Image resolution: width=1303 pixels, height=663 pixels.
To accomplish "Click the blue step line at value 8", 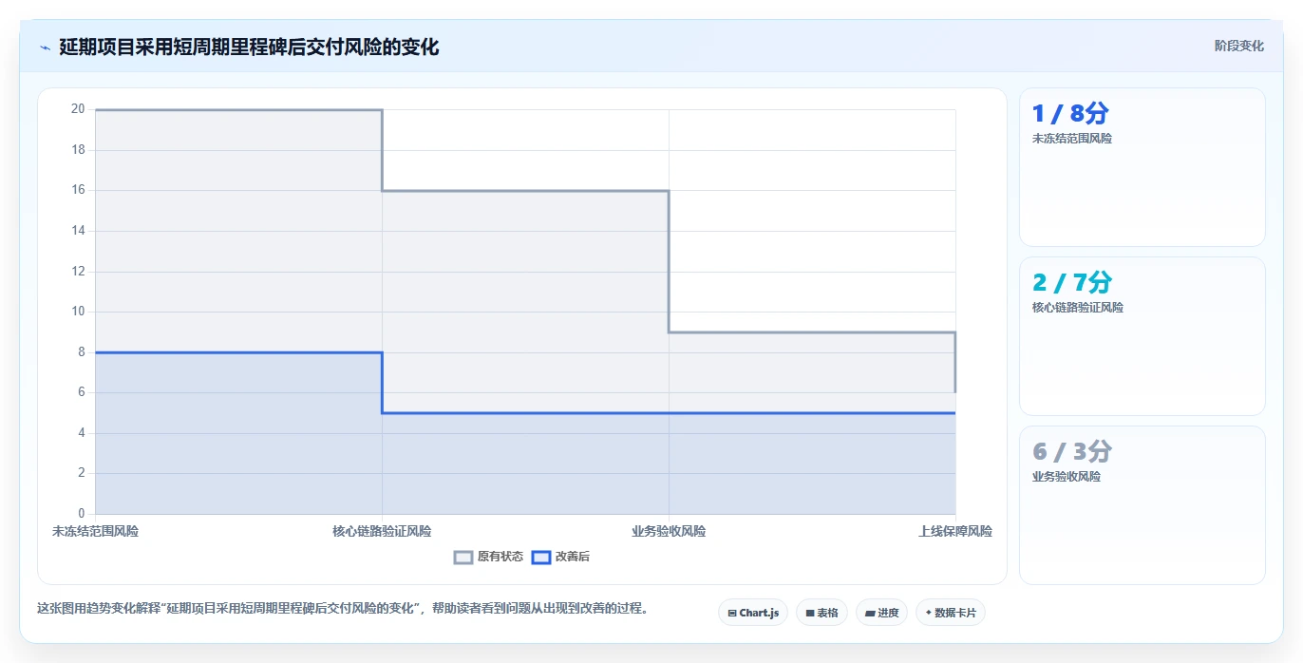I will click(238, 352).
